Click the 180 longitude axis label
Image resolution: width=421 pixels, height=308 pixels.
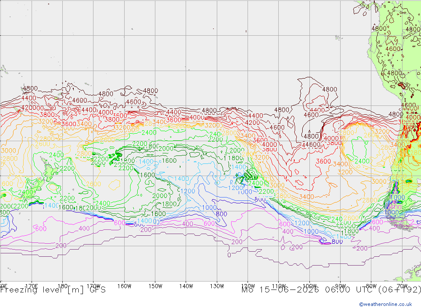click(63, 286)
